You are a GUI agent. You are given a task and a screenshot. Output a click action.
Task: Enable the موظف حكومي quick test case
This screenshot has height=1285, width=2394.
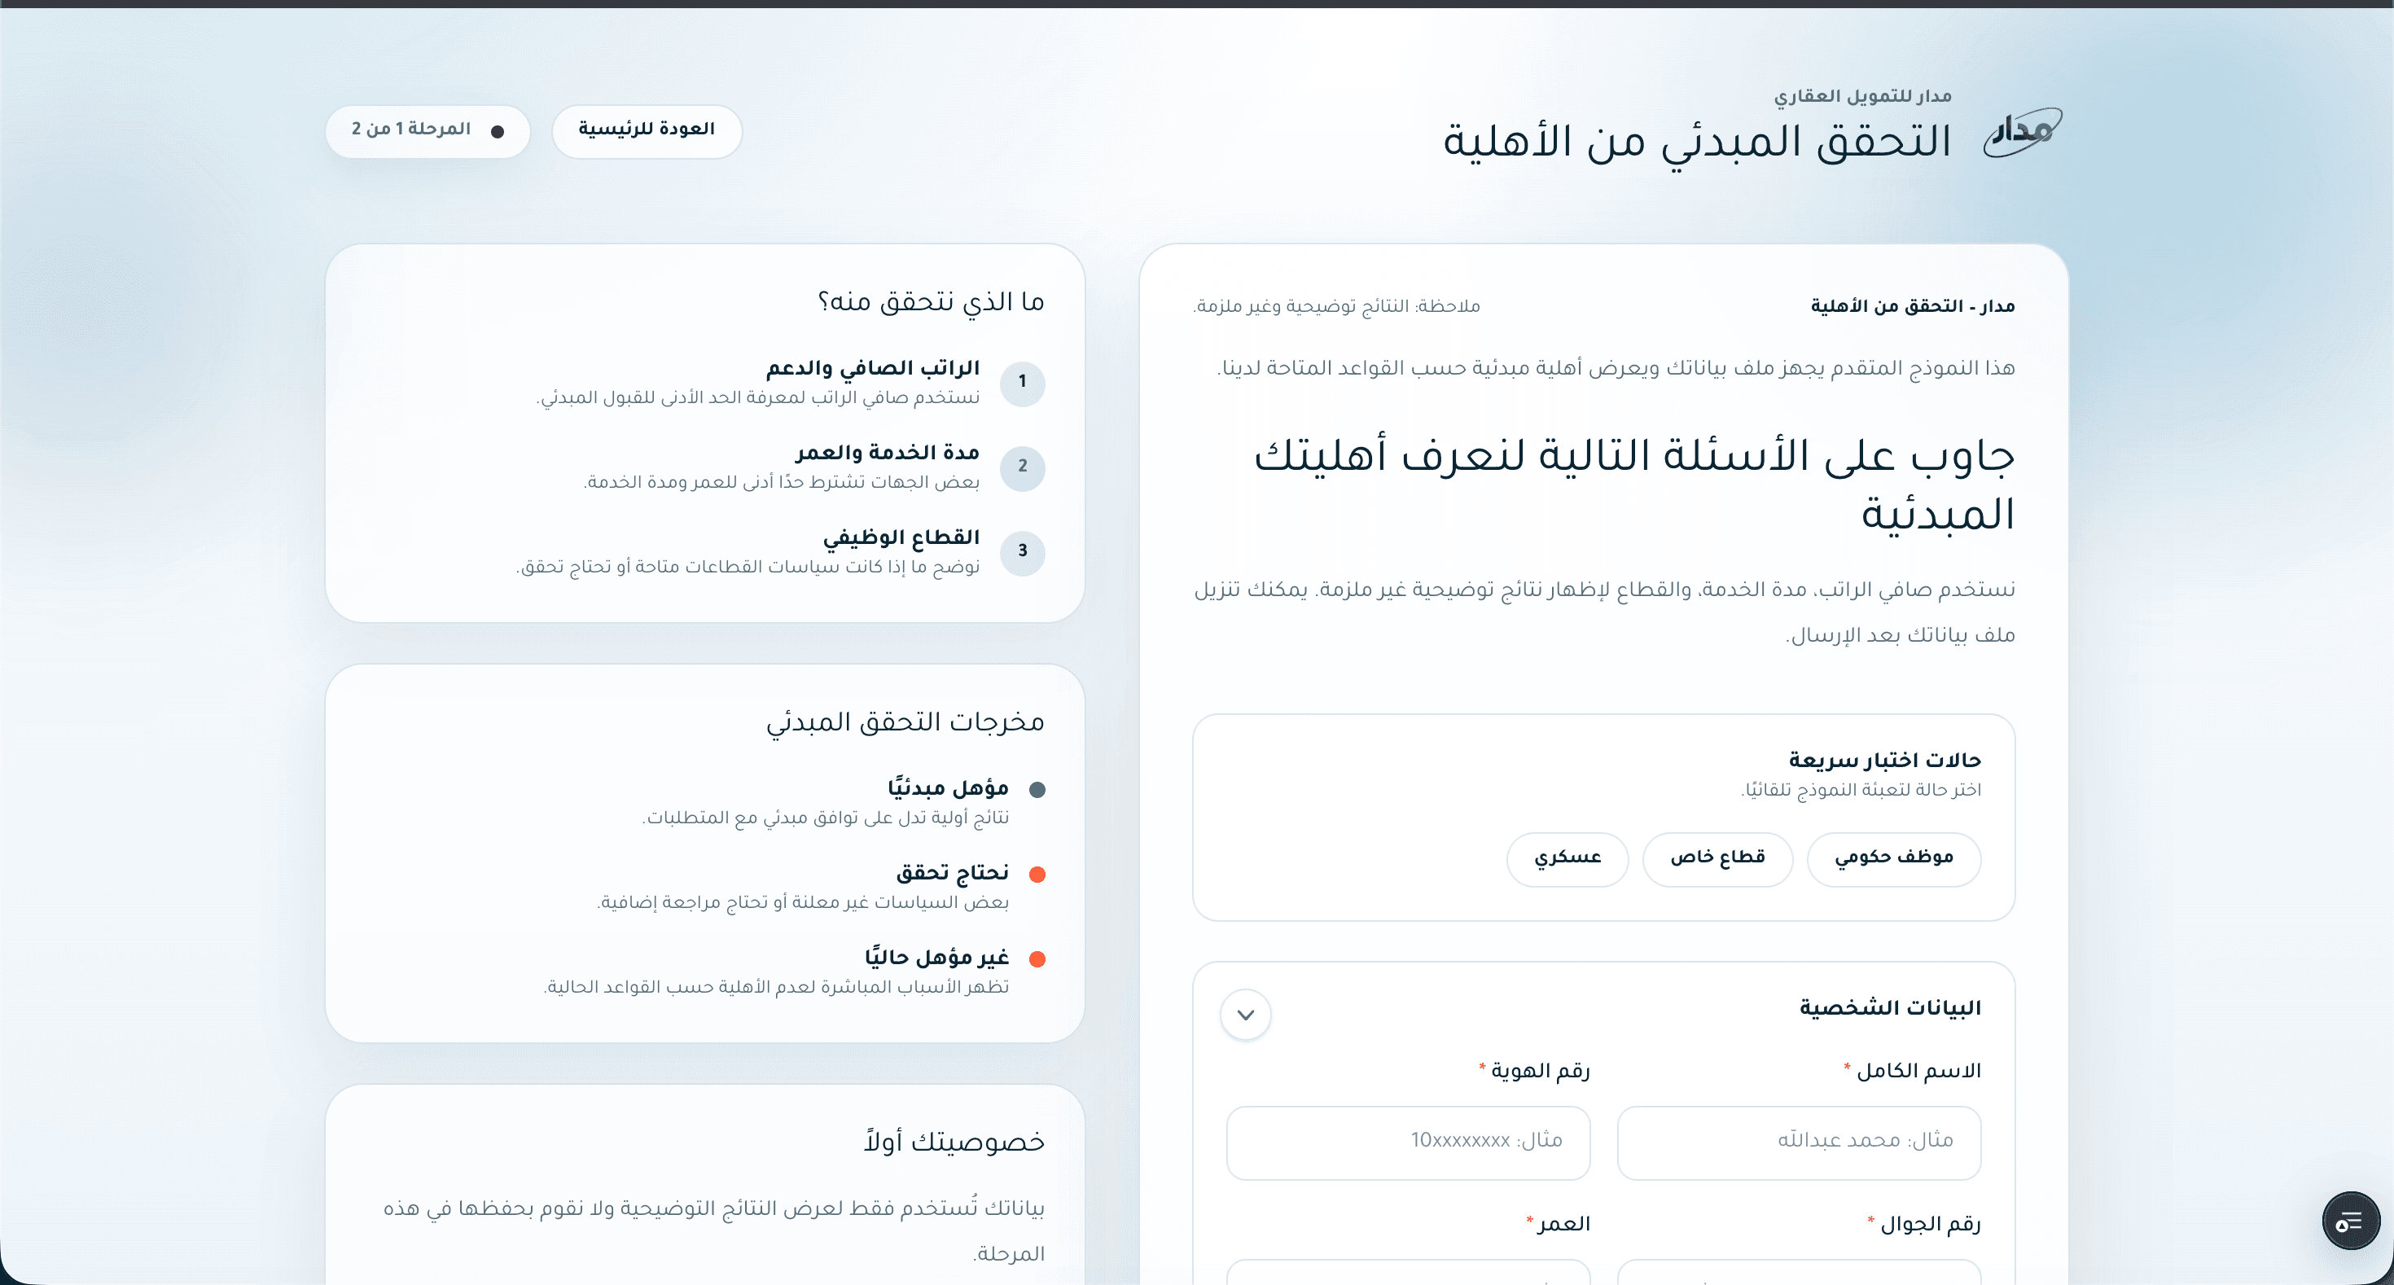click(x=1894, y=859)
